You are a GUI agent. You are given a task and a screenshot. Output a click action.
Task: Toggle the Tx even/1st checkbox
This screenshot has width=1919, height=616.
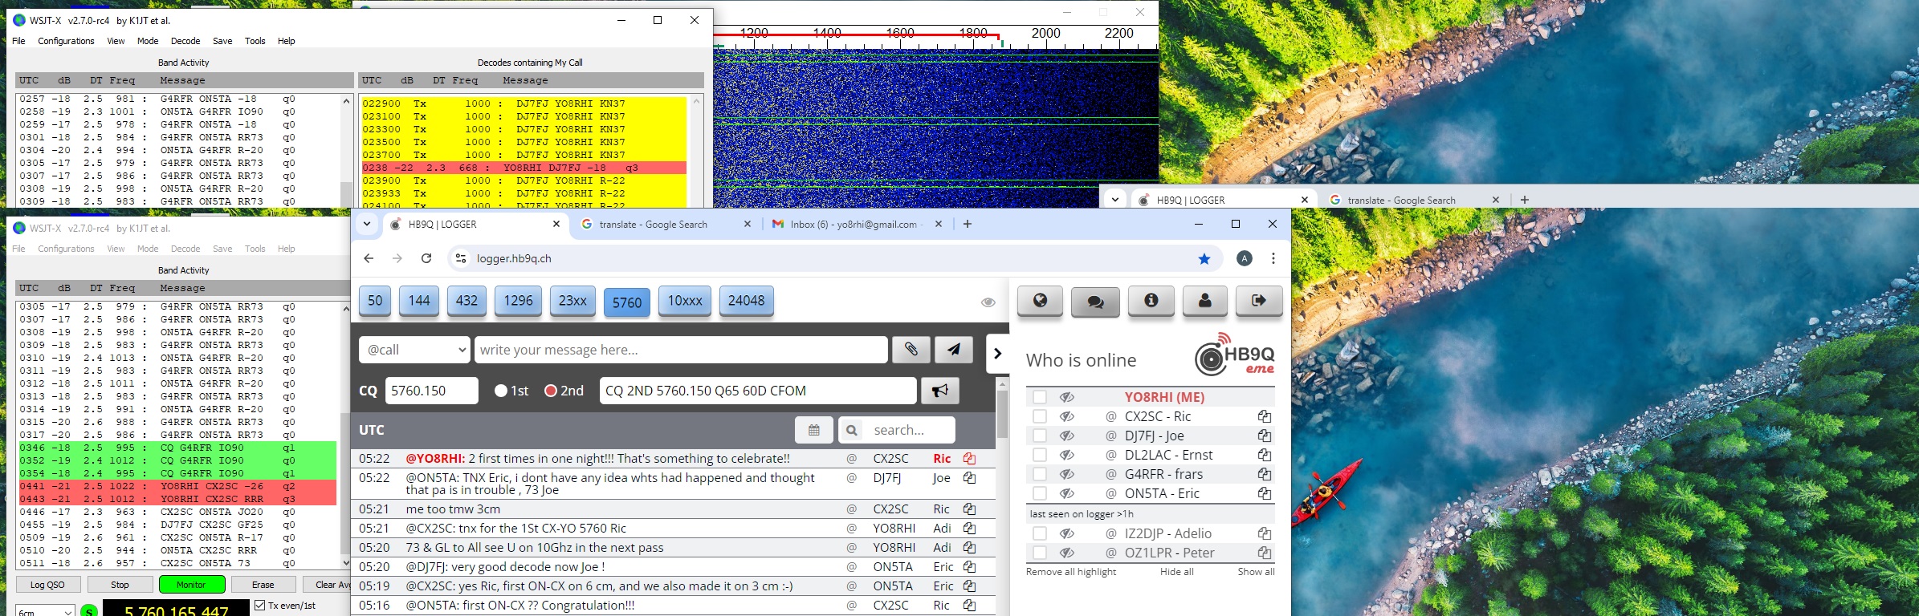(x=259, y=606)
